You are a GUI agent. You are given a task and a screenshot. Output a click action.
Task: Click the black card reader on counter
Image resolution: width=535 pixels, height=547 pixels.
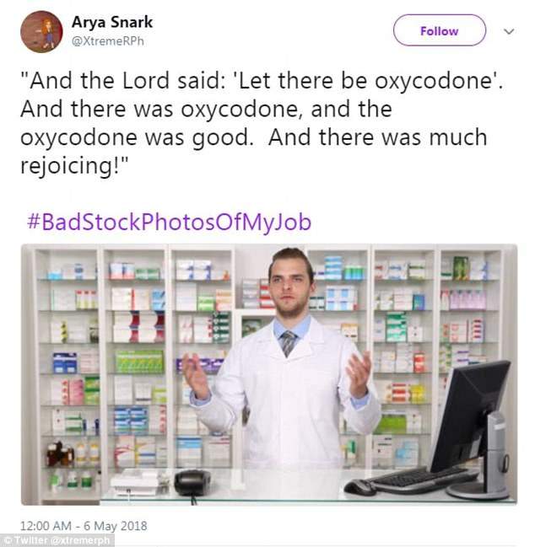(192, 482)
